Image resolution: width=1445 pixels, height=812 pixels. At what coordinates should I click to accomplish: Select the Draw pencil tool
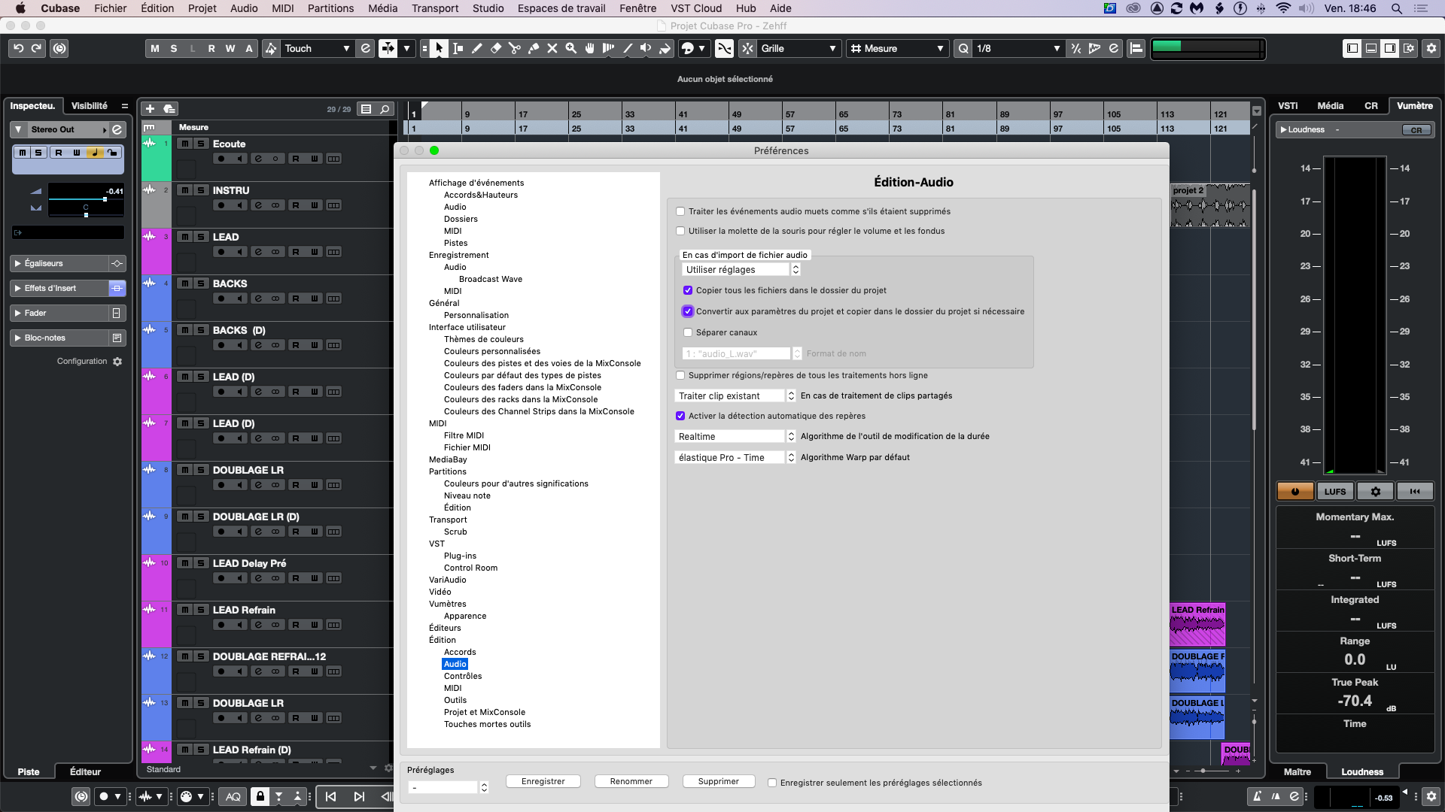[476, 48]
